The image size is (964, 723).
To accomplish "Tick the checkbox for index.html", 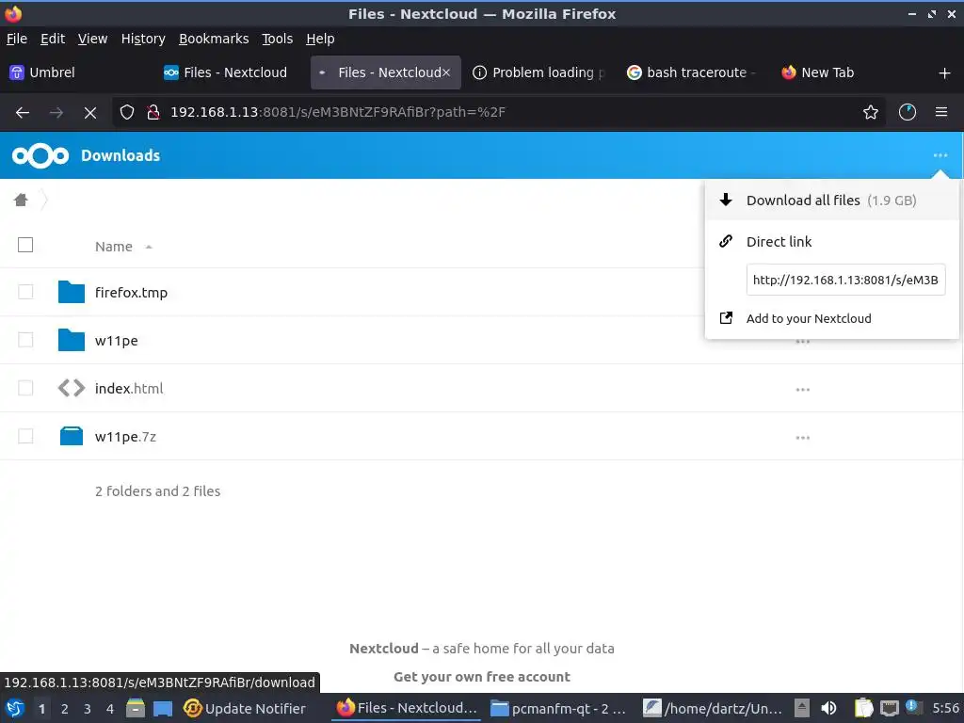I will coord(25,387).
